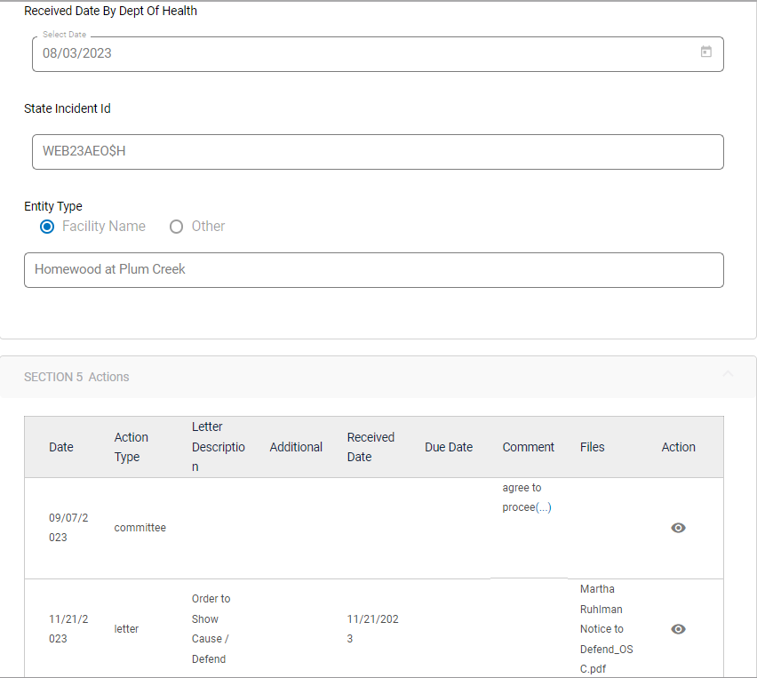Viewport: 757px width, 678px height.
Task: Click the Letter Description column header
Action: pos(219,447)
